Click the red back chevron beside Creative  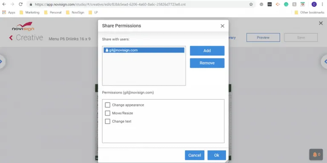click(11, 38)
